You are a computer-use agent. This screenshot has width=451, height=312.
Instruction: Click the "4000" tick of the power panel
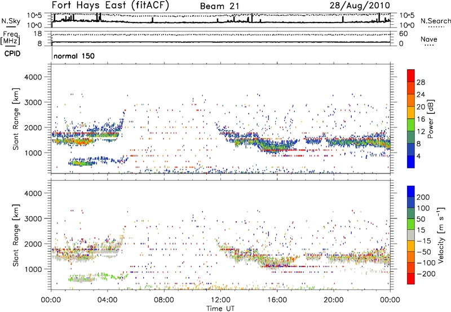(x=33, y=77)
